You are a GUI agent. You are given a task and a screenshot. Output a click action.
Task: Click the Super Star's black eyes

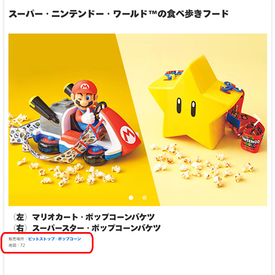click(186, 107)
